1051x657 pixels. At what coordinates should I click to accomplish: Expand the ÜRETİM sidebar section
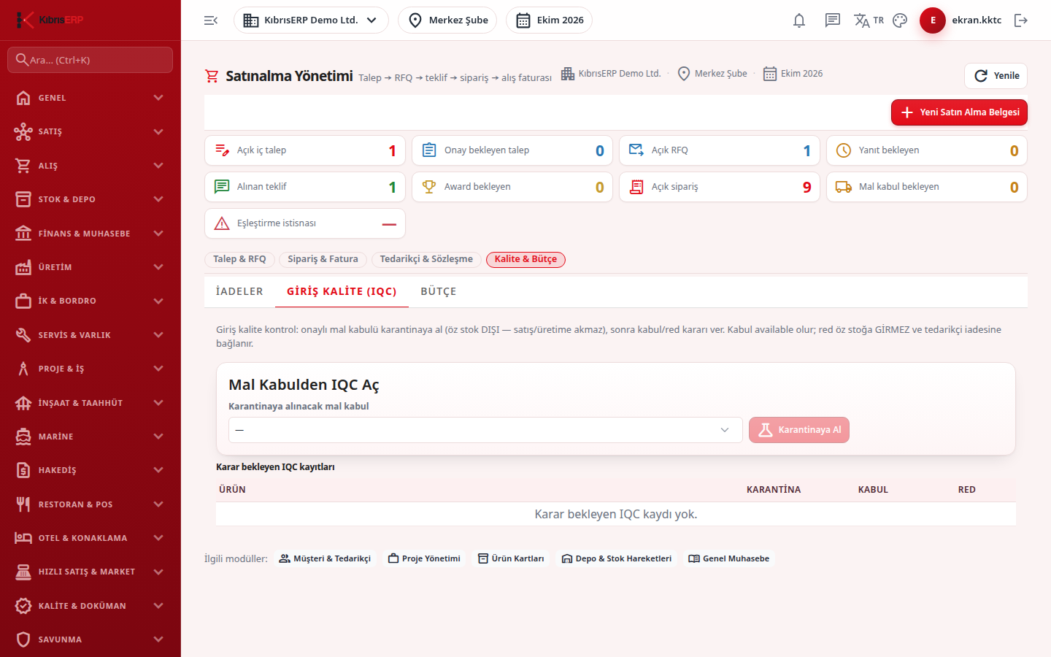[91, 267]
